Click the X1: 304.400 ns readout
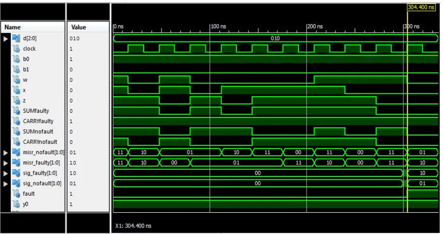The width and height of the screenshot is (444, 234). click(x=133, y=226)
